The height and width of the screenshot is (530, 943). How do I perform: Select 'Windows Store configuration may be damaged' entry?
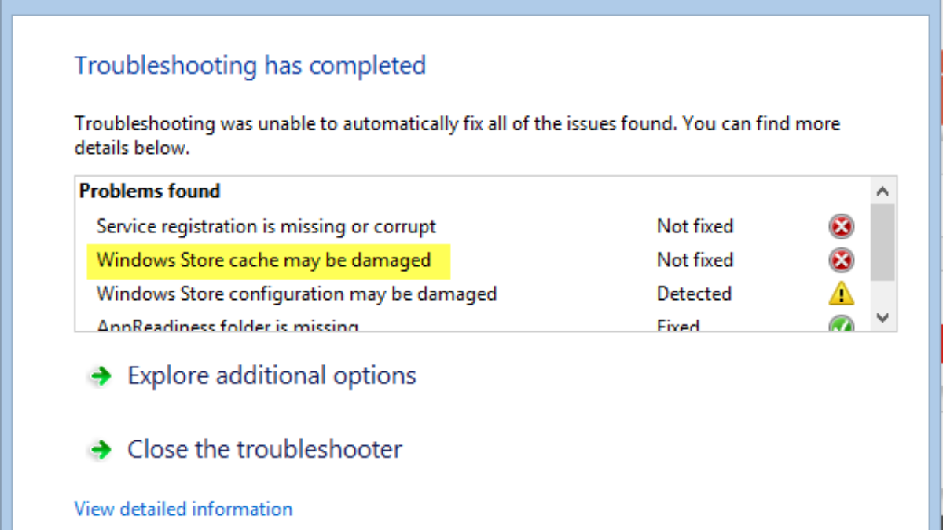click(x=296, y=294)
